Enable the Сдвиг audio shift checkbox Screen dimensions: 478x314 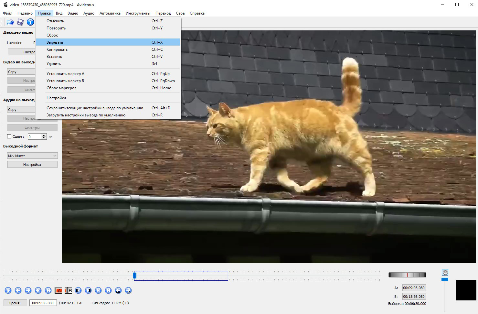[x=9, y=136]
